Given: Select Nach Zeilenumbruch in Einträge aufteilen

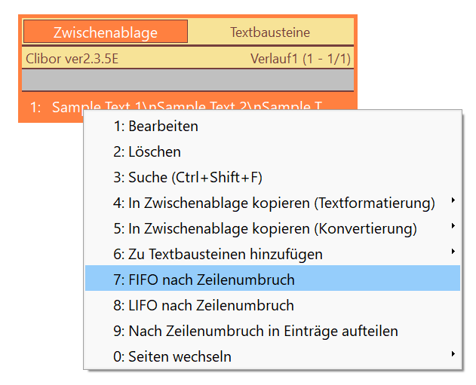Looking at the screenshot, I should (272, 331).
